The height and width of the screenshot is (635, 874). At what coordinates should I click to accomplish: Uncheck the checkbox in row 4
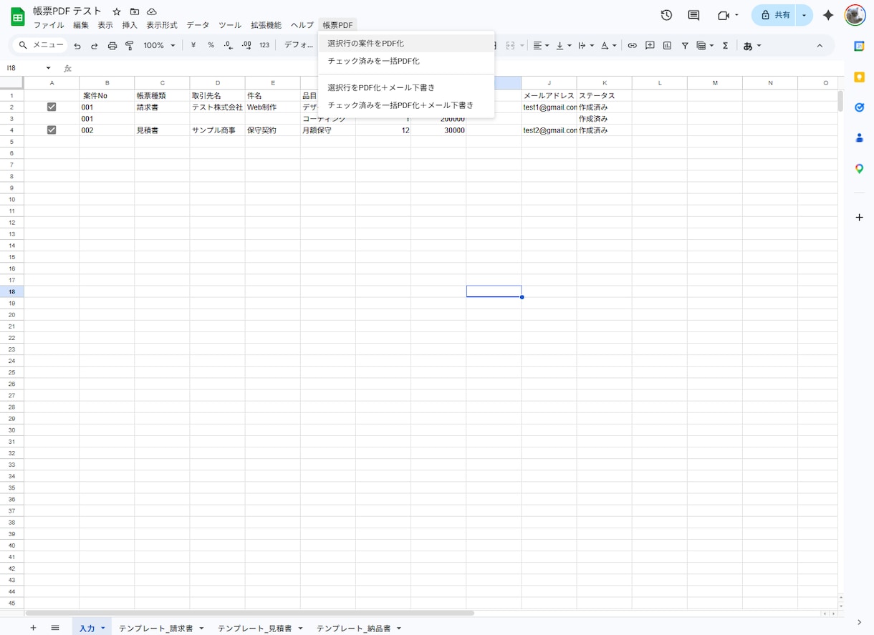pyautogui.click(x=52, y=130)
